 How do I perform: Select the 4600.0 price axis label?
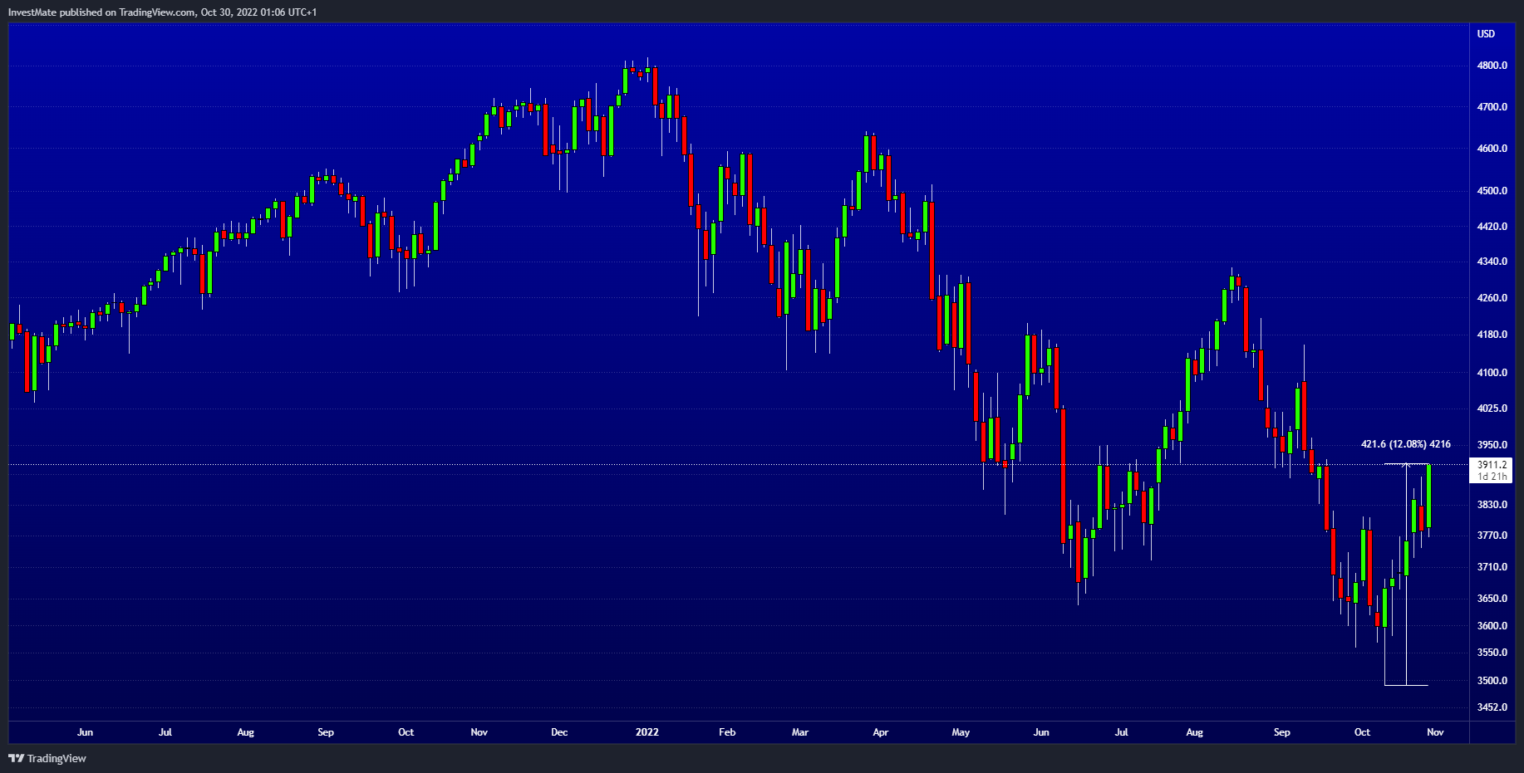pyautogui.click(x=1492, y=149)
